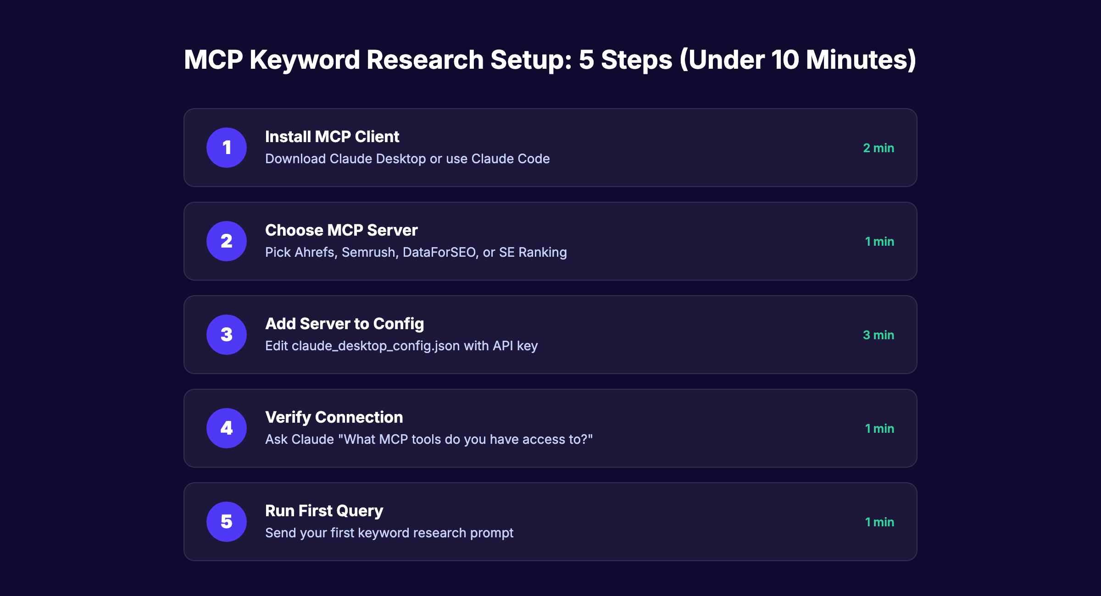Select the purple badge beside Install MCP Client

point(227,148)
